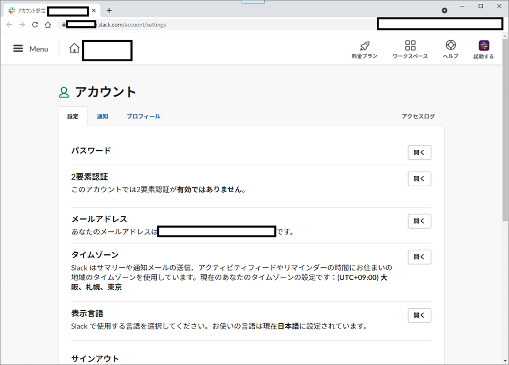Open a new browser tab with the plus
509x365 pixels.
point(109,10)
